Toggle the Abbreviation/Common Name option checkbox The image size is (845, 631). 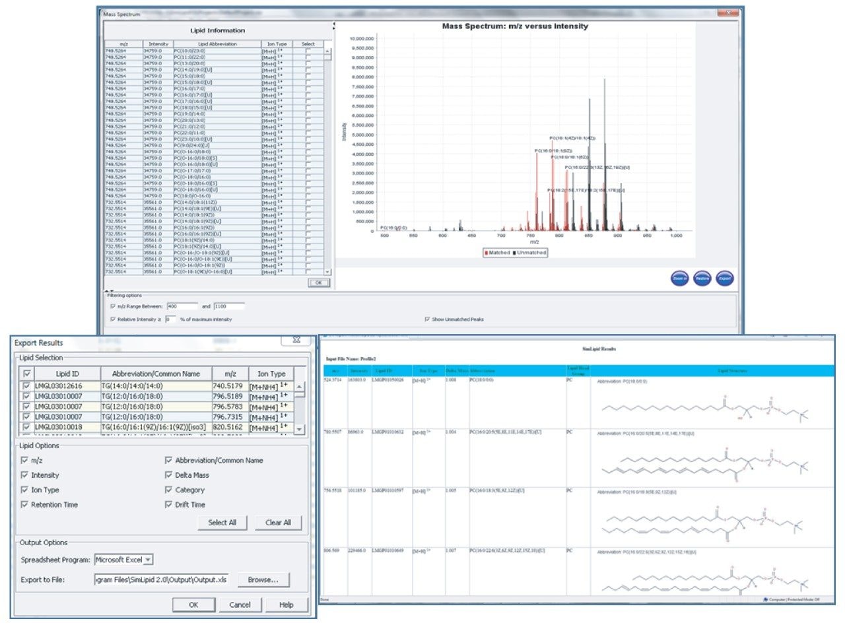pos(168,461)
